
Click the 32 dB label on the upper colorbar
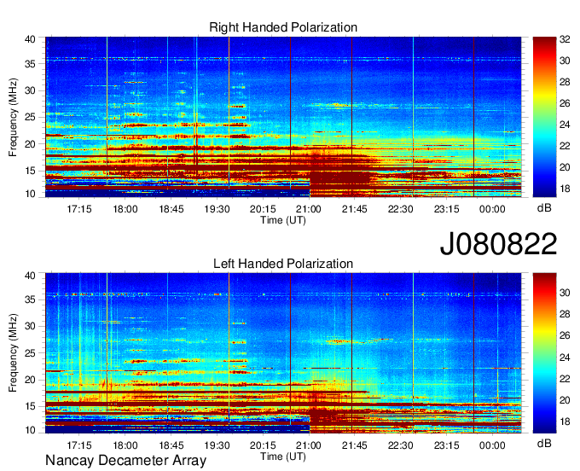click(565, 39)
